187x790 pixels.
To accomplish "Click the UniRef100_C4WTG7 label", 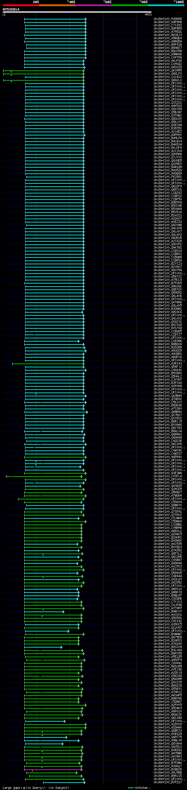I will (168, 454).
